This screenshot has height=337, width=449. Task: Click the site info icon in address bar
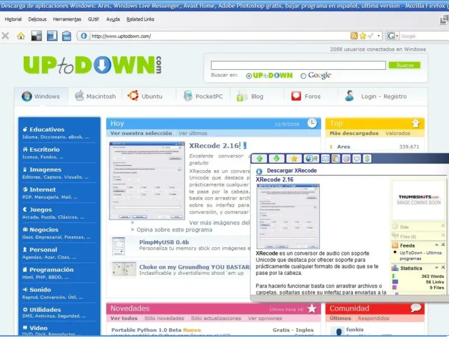[84, 36]
